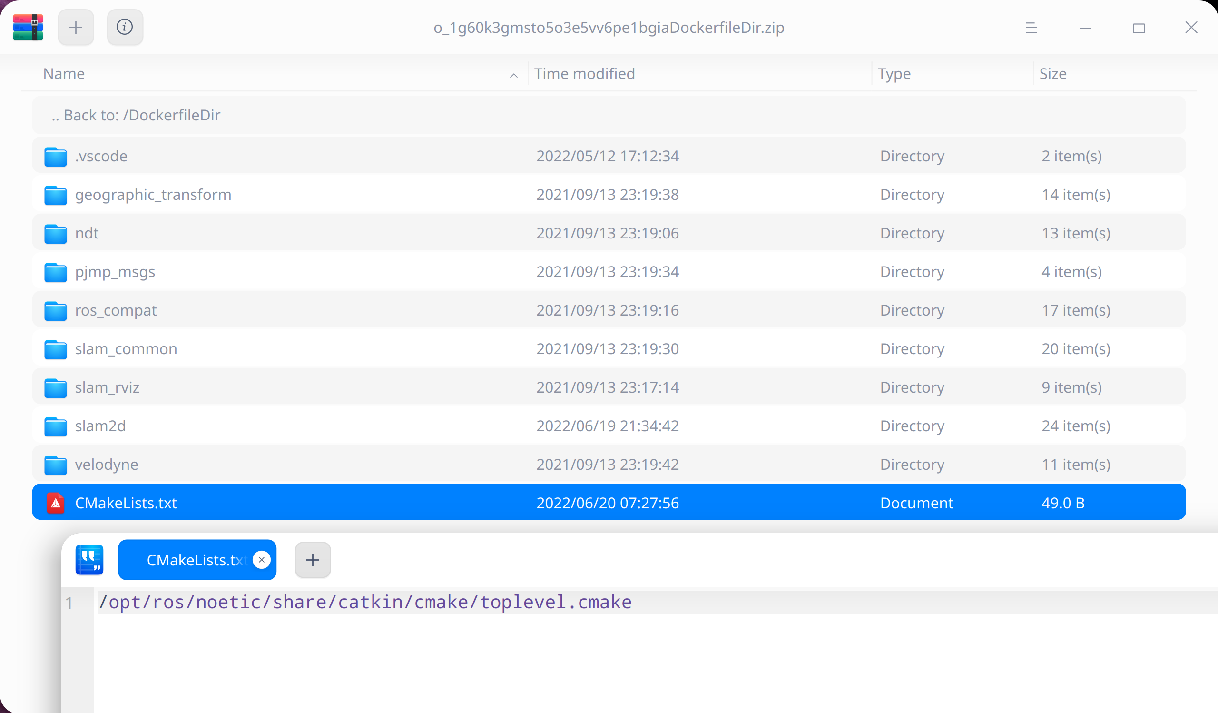Screen dimensions: 1218x713
Task: Click the velodyne folder icon
Action: click(56, 465)
